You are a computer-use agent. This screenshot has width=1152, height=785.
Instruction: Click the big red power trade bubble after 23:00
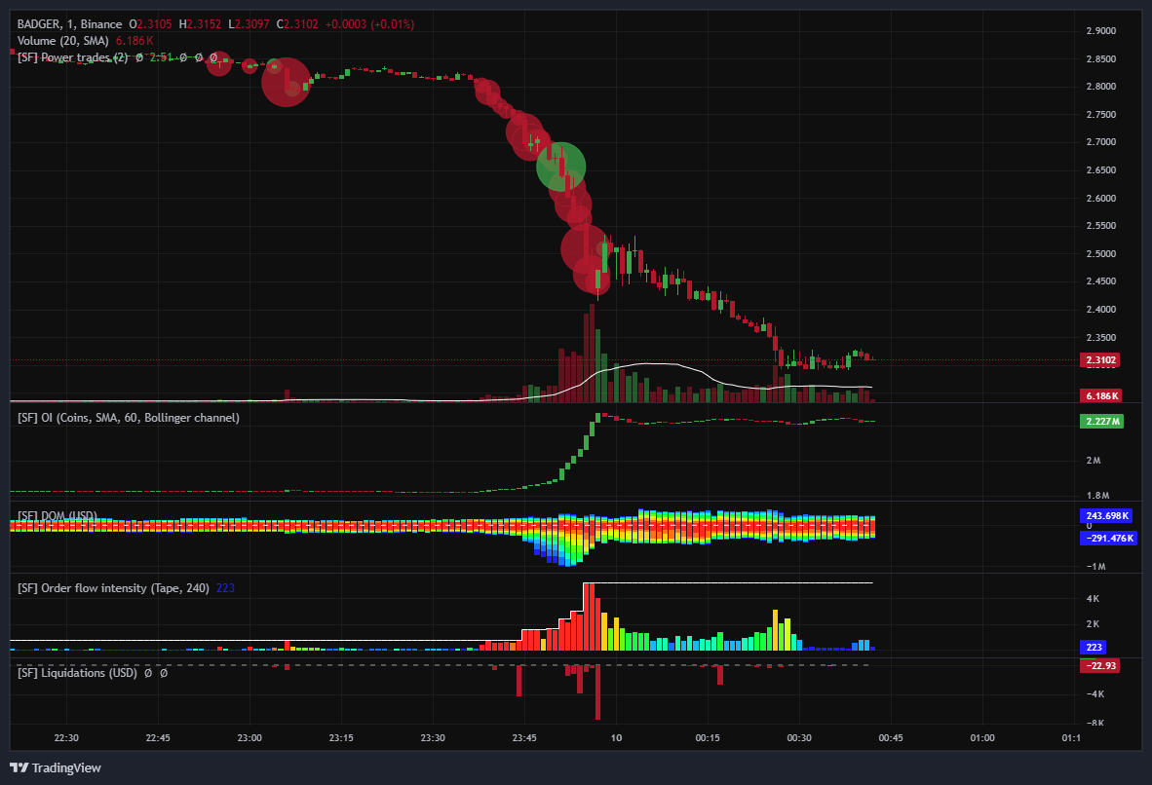point(286,82)
